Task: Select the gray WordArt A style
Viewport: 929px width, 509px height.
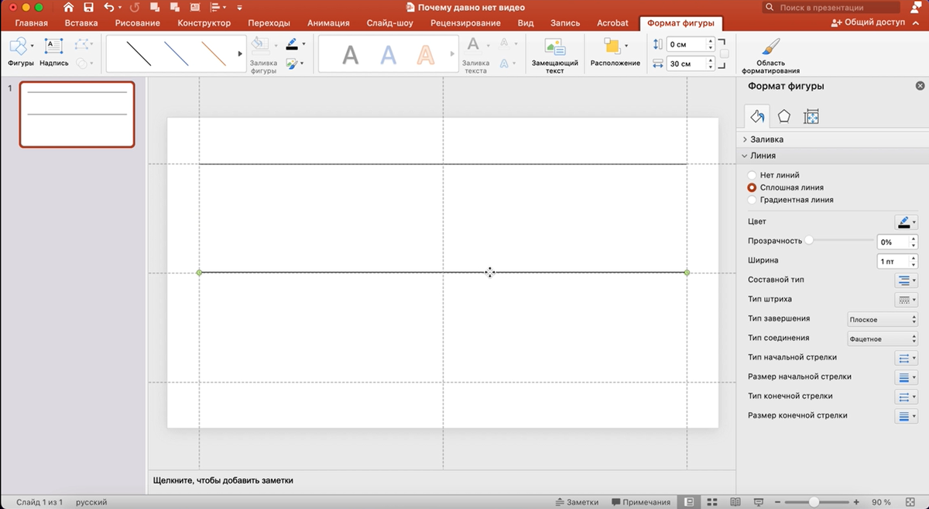Action: coord(351,54)
